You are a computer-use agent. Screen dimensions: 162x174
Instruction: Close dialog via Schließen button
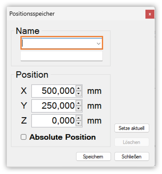click(132, 157)
